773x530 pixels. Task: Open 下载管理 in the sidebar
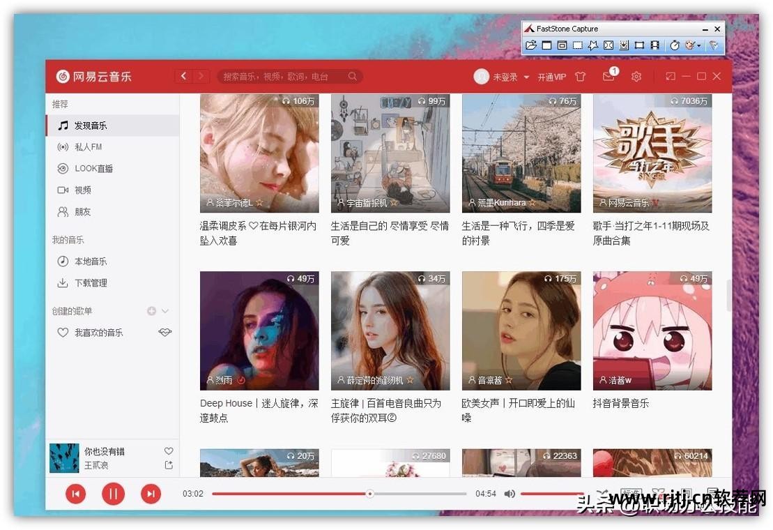[x=112, y=283]
